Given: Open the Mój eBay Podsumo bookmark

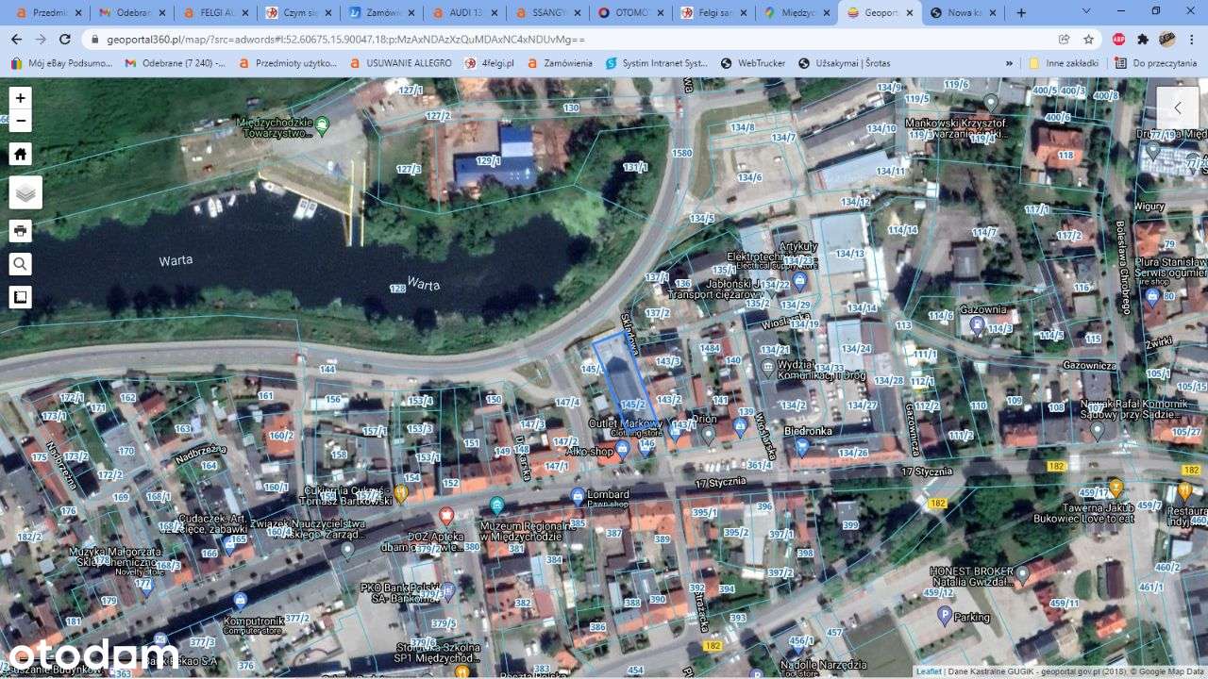Looking at the screenshot, I should coord(62,63).
